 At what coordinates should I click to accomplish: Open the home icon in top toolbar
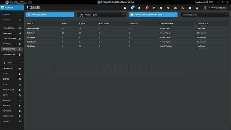[125, 8]
